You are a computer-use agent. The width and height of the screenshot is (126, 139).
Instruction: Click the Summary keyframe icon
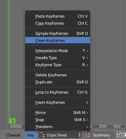[87, 135]
